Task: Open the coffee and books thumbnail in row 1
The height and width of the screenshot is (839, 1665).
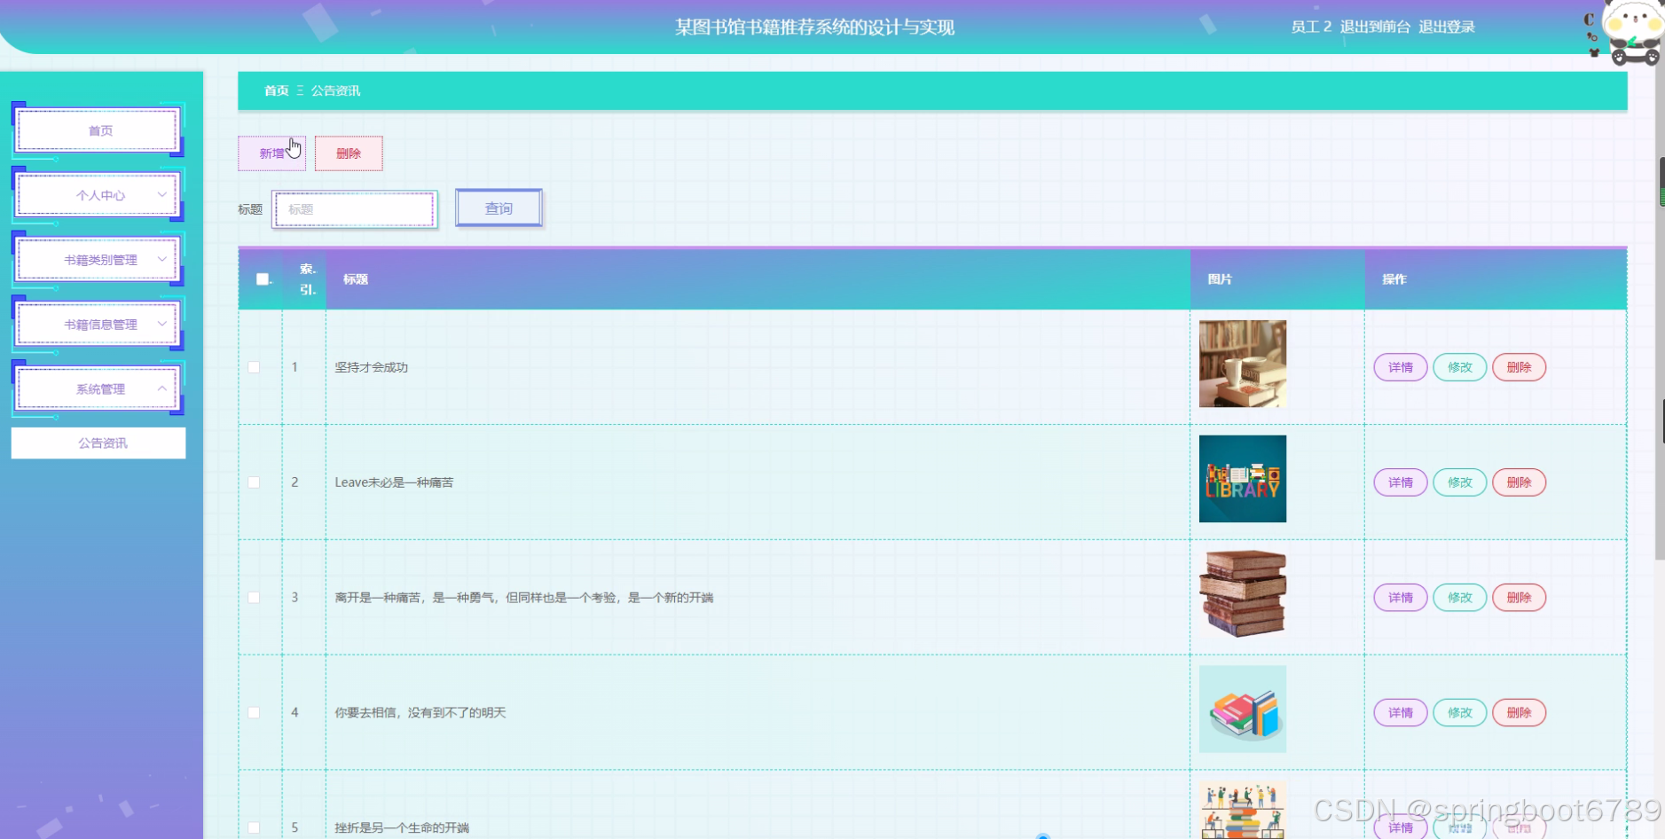Action: tap(1243, 364)
